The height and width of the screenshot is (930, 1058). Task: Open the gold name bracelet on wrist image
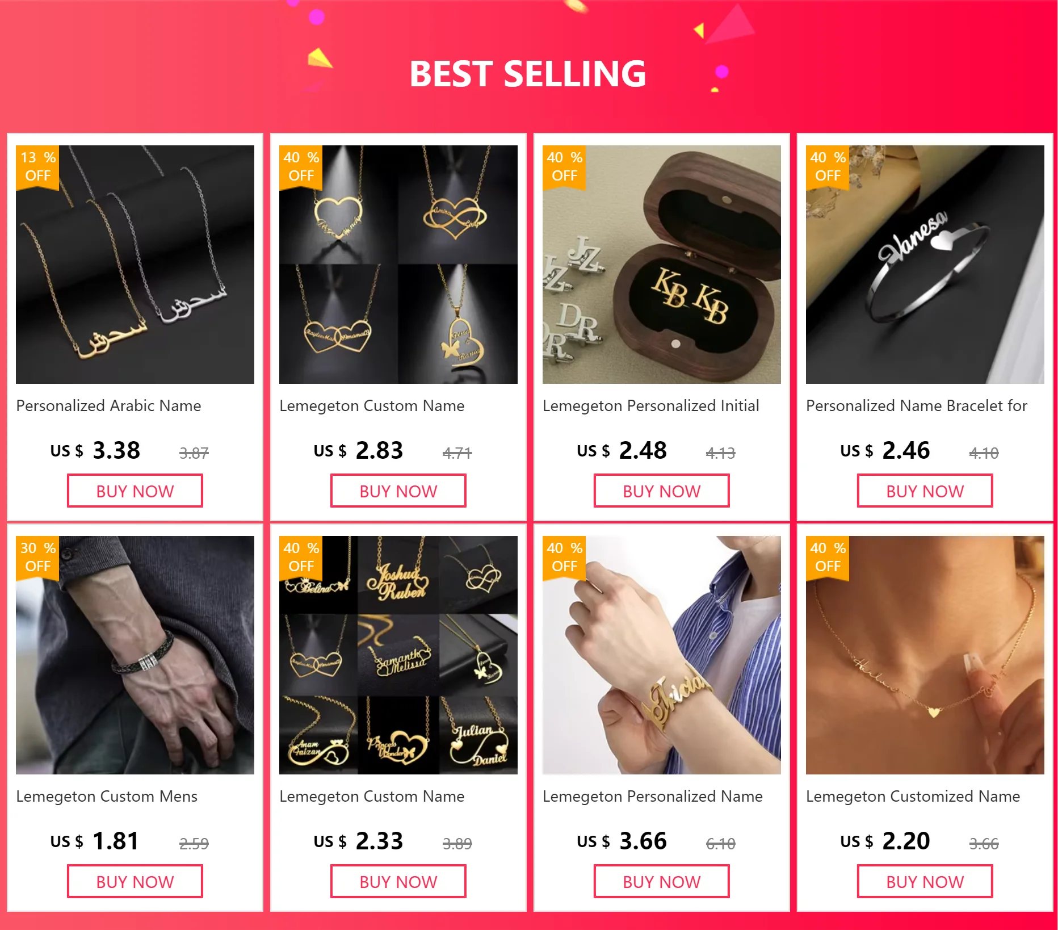tap(662, 655)
